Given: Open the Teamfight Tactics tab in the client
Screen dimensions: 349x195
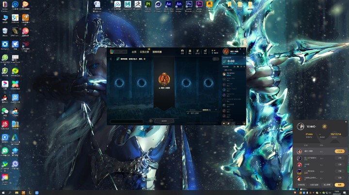Looking at the screenshot, I should (144, 52).
